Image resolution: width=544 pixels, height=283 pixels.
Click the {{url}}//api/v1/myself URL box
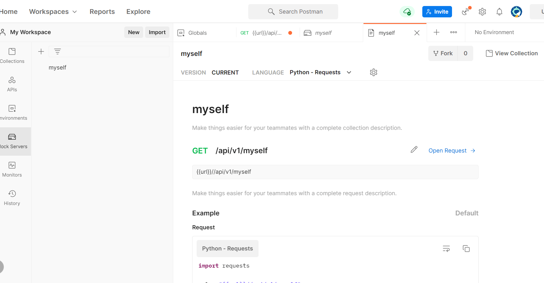335,172
